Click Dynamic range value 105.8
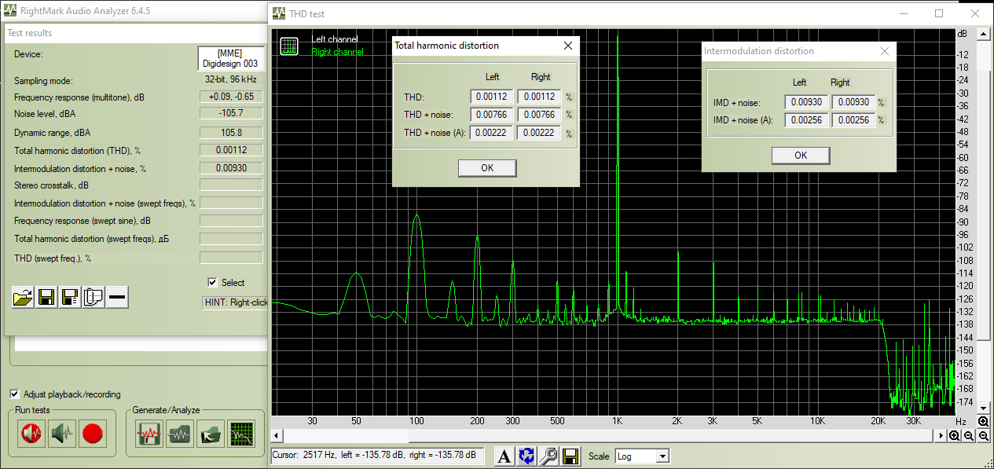This screenshot has width=994, height=469. point(231,133)
